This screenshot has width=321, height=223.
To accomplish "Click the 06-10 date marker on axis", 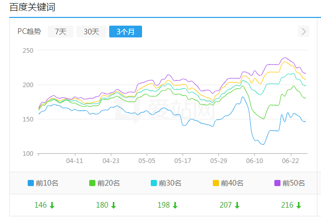I will 254,161.
